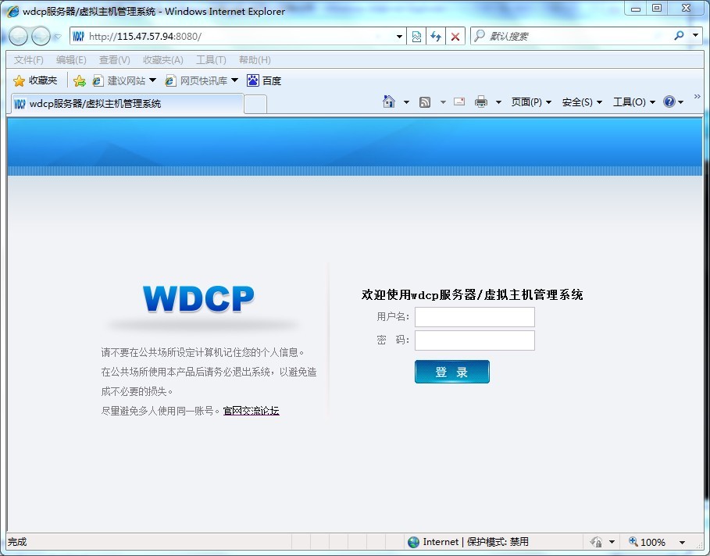710x556 pixels.
Task: Show more command bar items chevron
Action: (698, 96)
